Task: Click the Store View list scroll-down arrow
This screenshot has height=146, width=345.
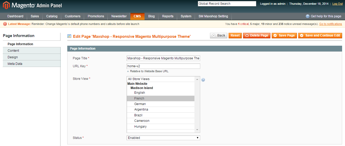Action: tap(197, 130)
